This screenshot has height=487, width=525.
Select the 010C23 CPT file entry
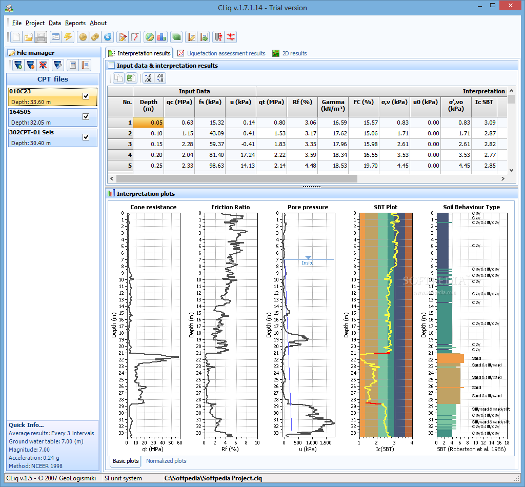(x=53, y=96)
